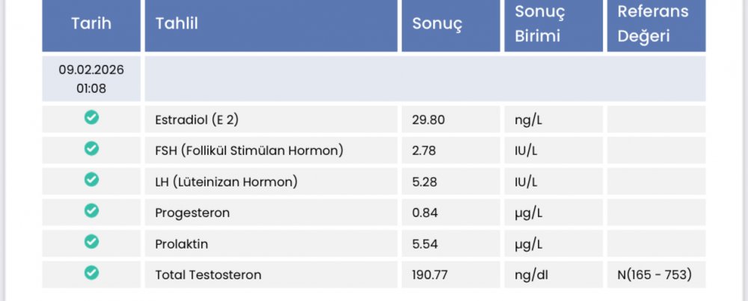Click the N(165 - 753) reference range
The height and width of the screenshot is (301, 748).
point(654,275)
